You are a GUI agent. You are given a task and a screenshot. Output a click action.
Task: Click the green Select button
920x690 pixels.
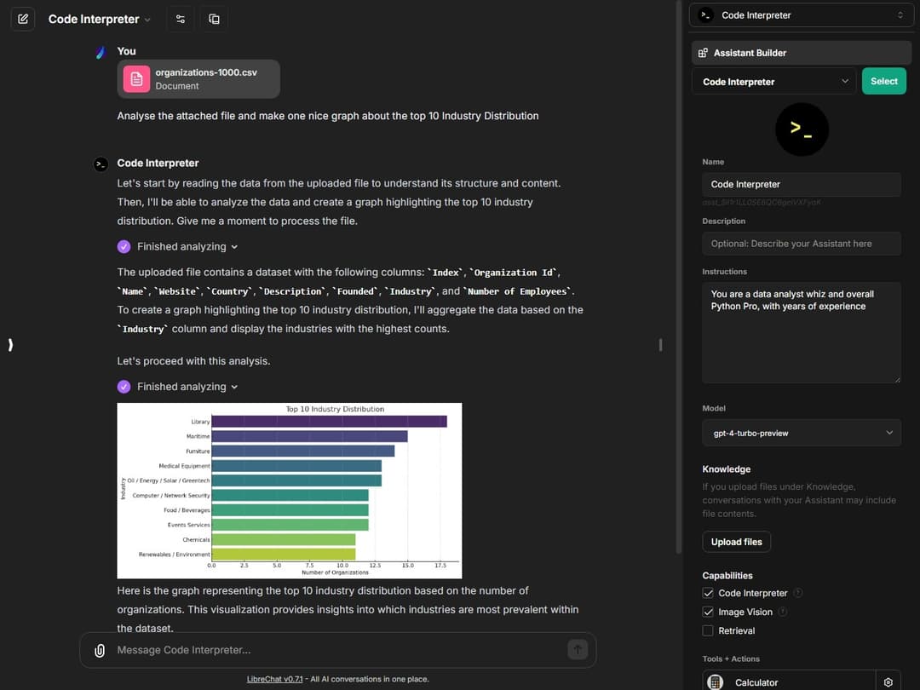point(883,82)
